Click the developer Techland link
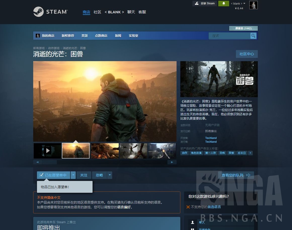Image resolution: width=292 pixels, height=230 pixels. point(211,138)
